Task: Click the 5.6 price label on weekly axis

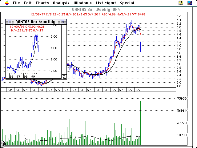Action: pyautogui.click(x=179, y=16)
